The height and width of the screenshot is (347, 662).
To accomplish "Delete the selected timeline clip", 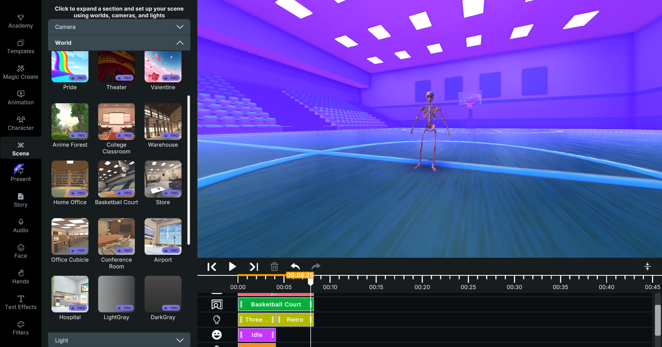I will 274,266.
